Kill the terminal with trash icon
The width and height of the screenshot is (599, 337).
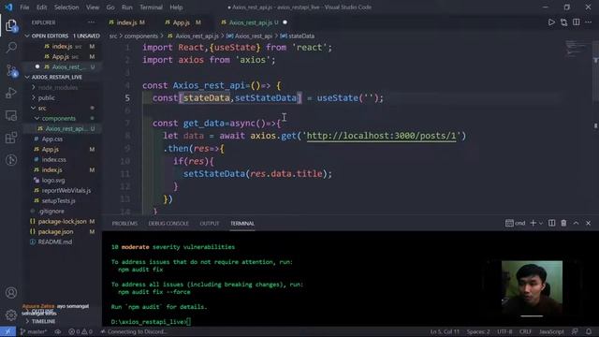[x=563, y=223]
